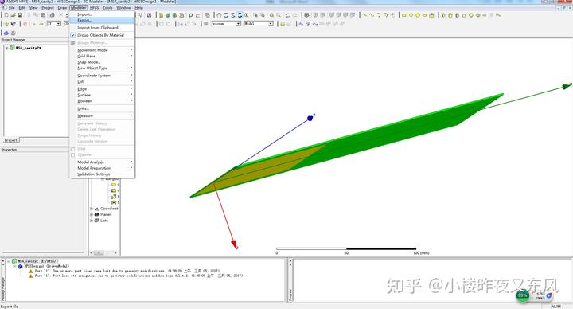Open the HFSS menu
Viewport: 573px width, 309px height.
[x=94, y=7]
